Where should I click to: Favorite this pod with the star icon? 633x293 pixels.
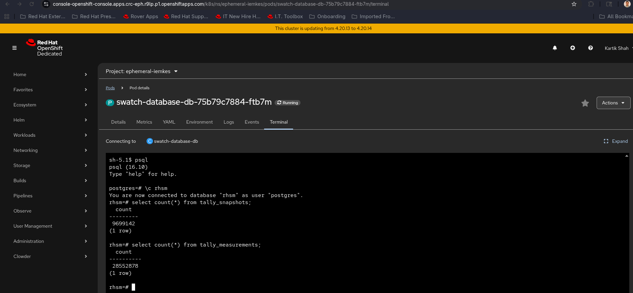point(585,103)
